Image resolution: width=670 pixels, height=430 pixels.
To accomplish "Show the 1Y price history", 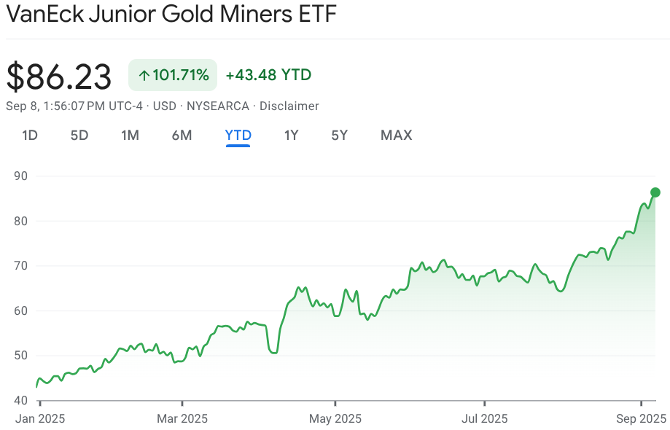I will (x=291, y=135).
